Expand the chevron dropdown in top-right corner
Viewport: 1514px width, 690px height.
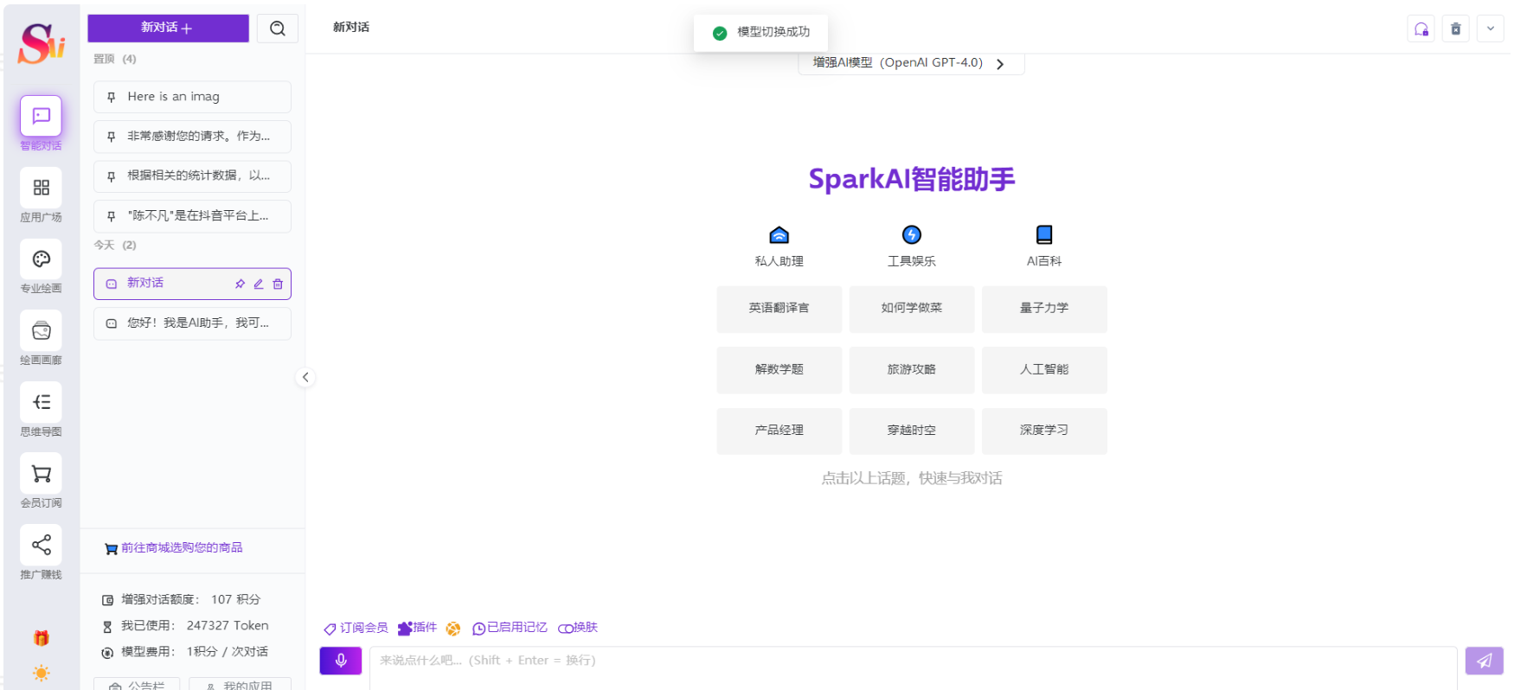tap(1490, 29)
